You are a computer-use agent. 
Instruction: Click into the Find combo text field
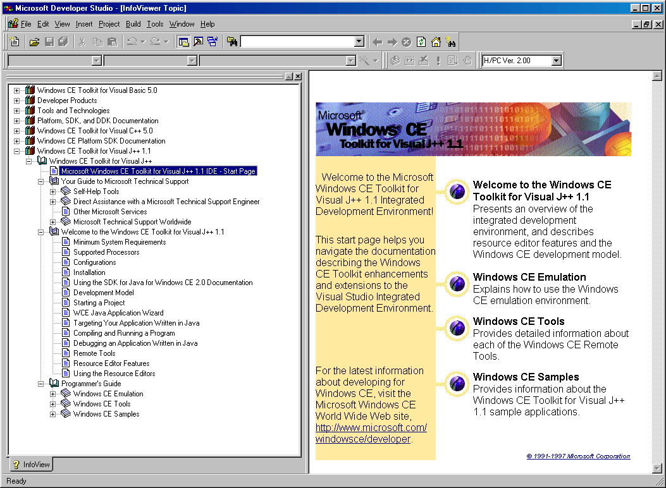tap(298, 42)
